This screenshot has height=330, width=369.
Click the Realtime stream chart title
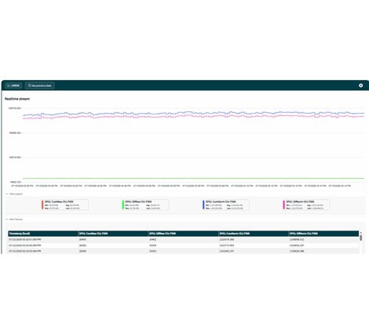pyautogui.click(x=17, y=99)
